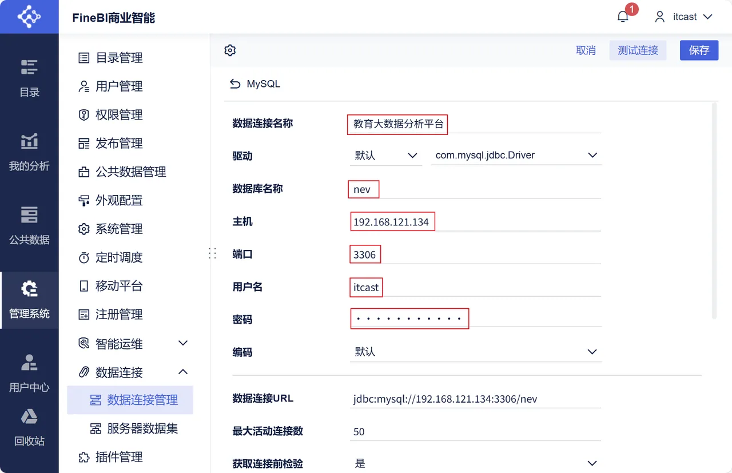
Task: Click the 主机 field with 192.168.121.134
Action: (475, 222)
